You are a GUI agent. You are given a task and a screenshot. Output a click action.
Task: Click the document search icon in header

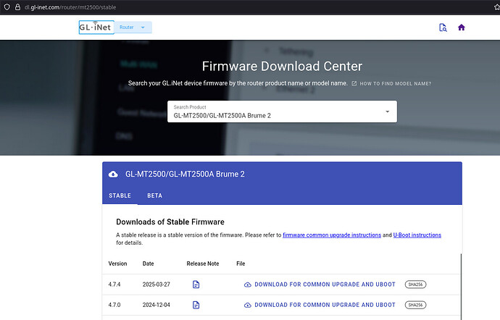pyautogui.click(x=443, y=28)
